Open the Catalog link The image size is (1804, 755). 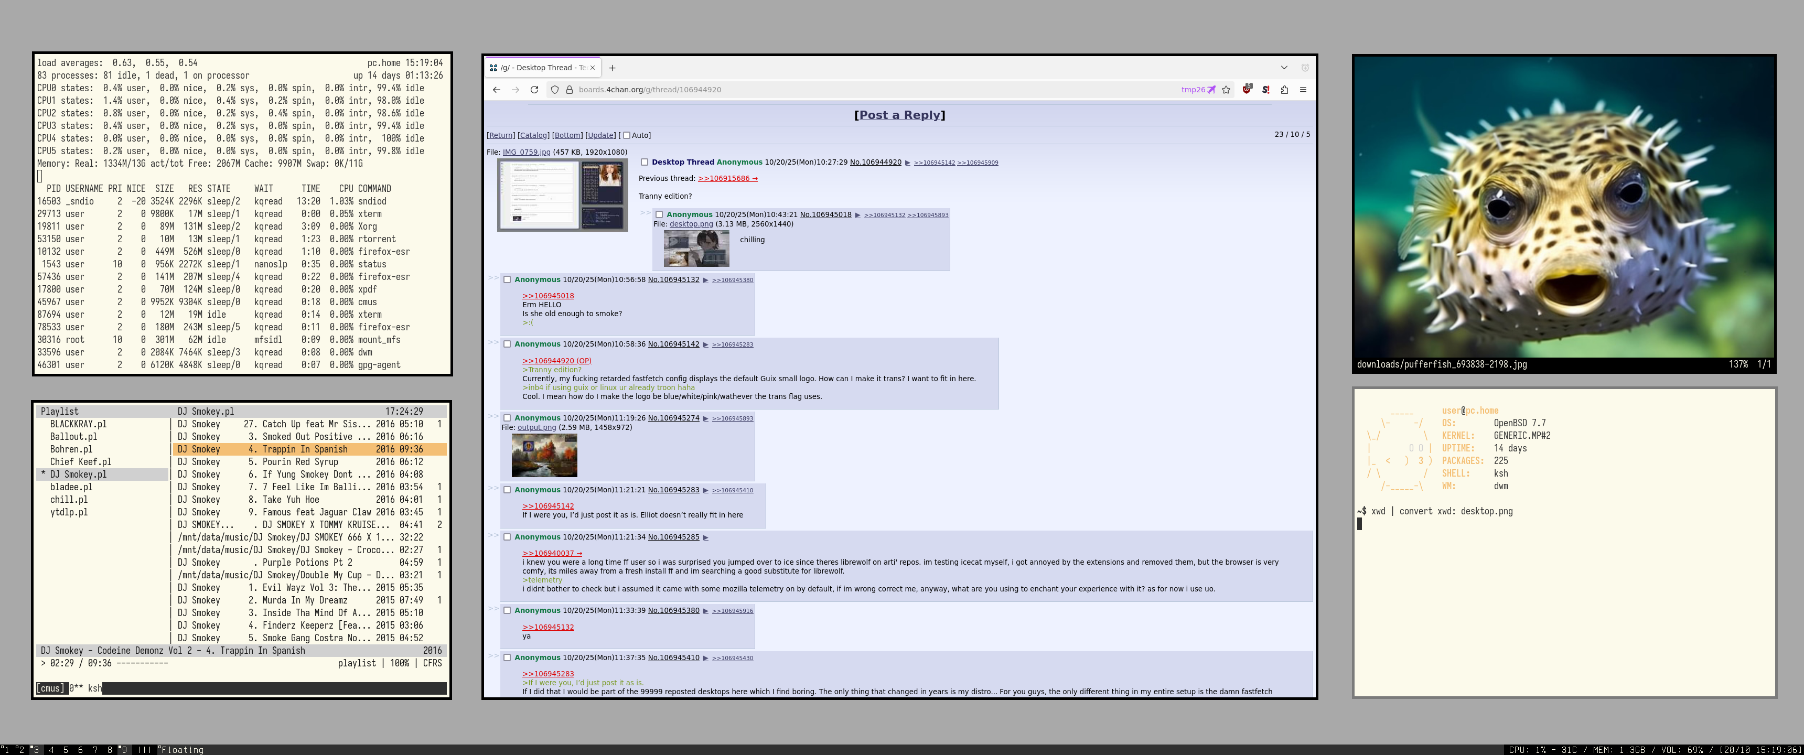(x=533, y=135)
